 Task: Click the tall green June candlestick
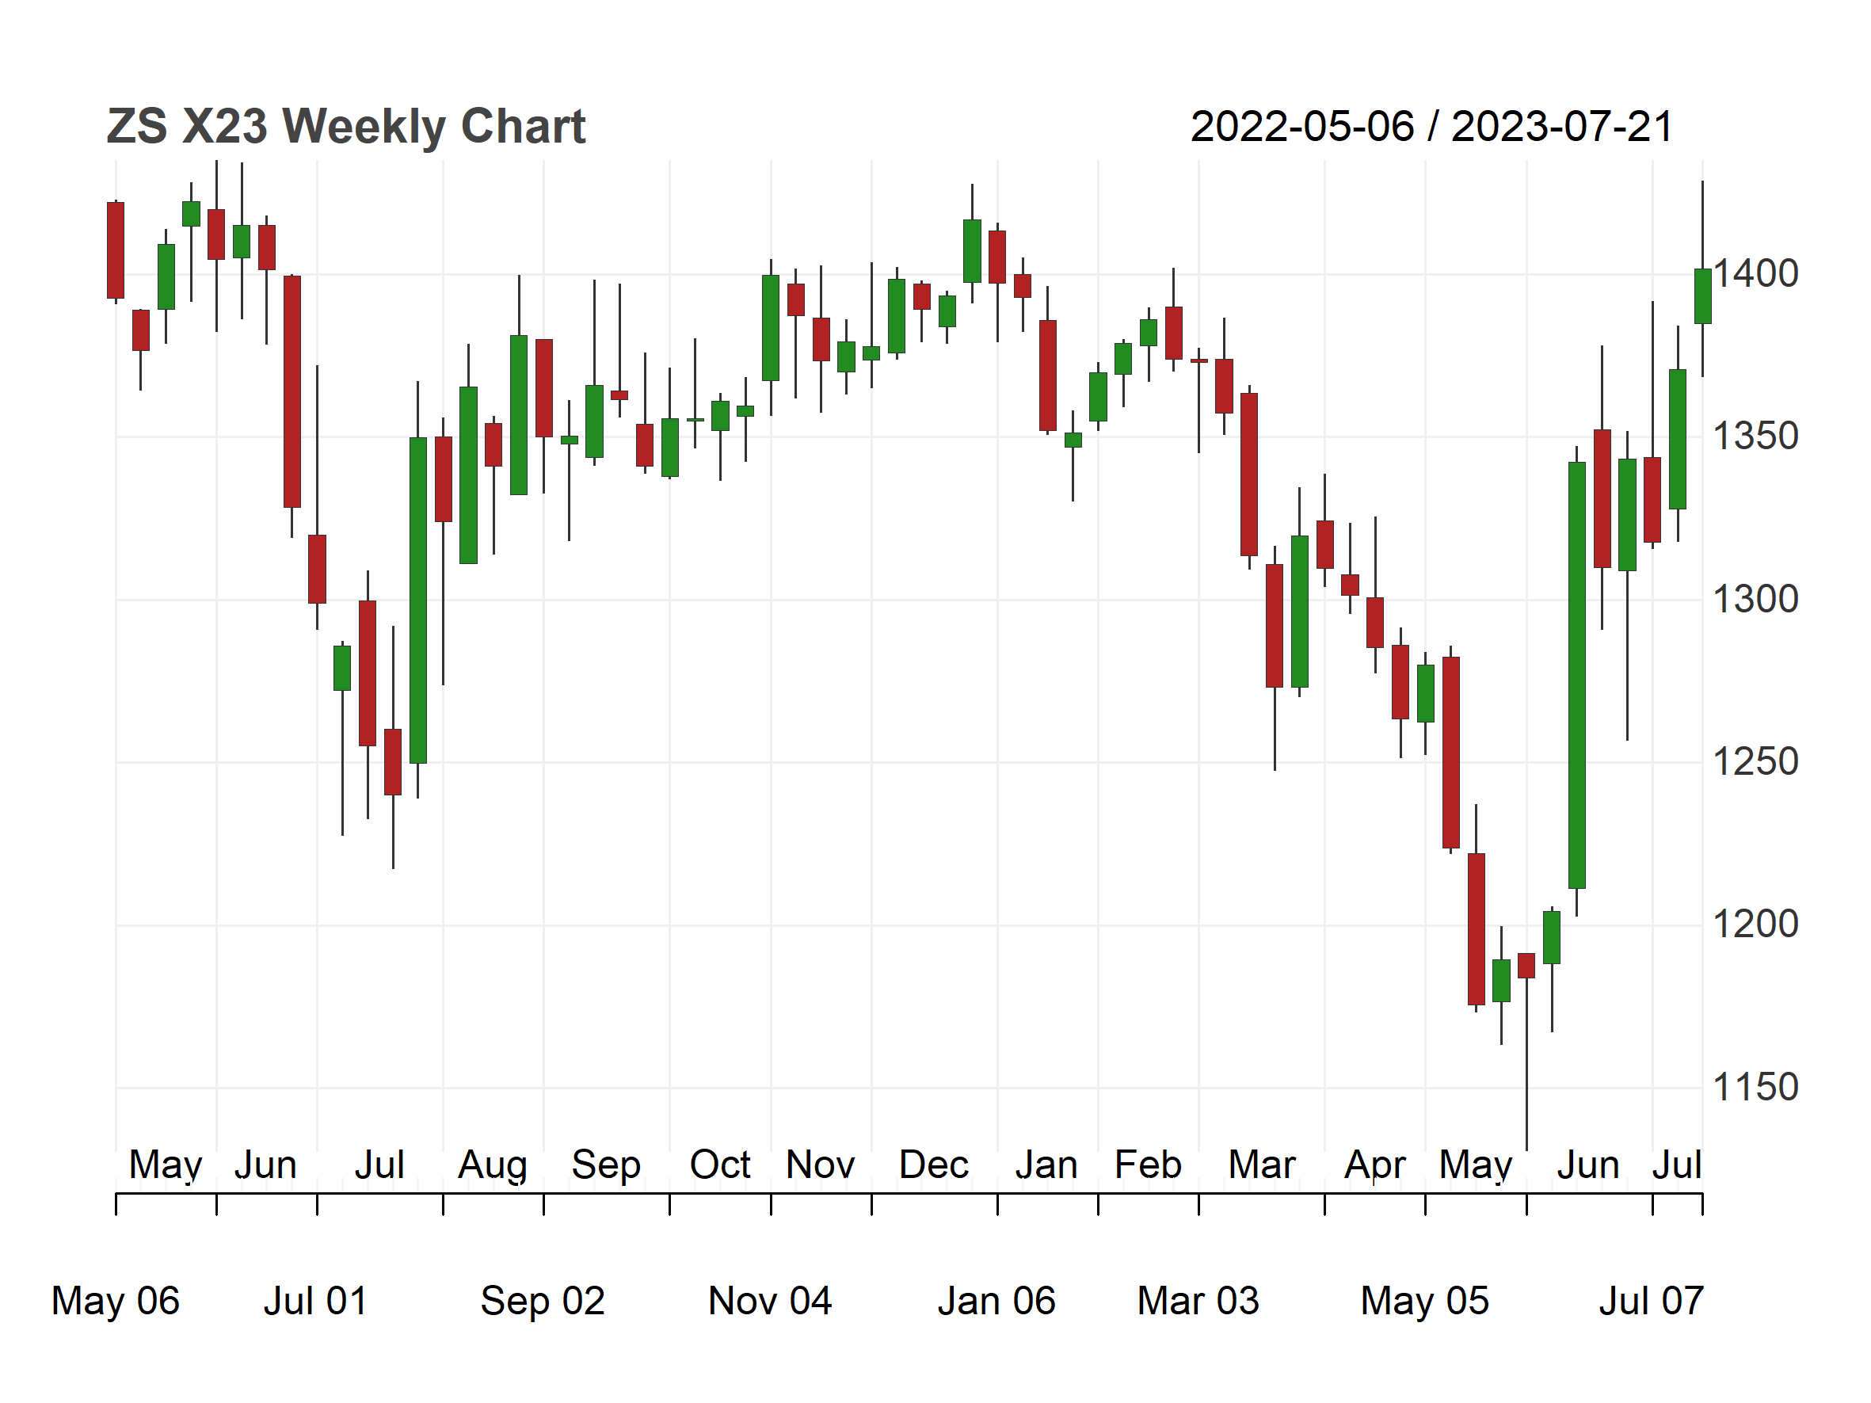1576,675
